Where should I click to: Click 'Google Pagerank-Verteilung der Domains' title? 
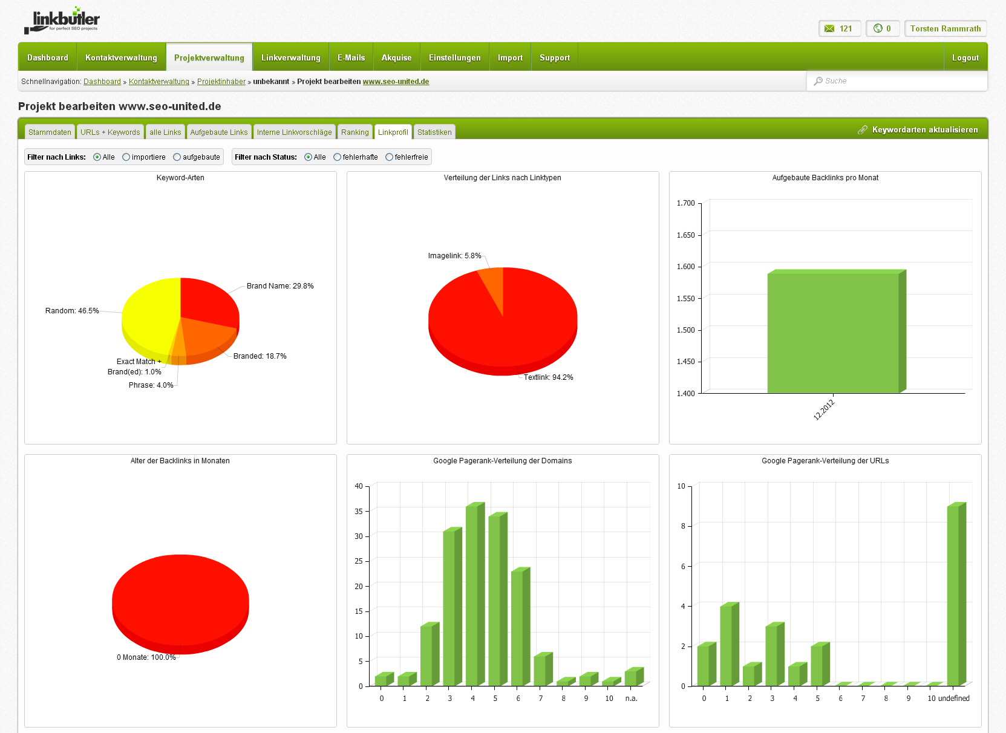point(503,461)
